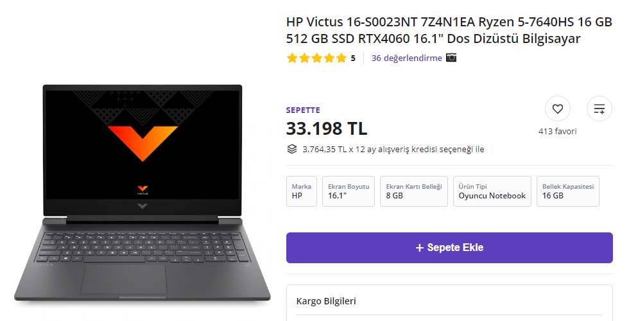Image resolution: width=629 pixels, height=321 pixels.
Task: Click the plus icon on Sepete Ekle
Action: tap(420, 248)
